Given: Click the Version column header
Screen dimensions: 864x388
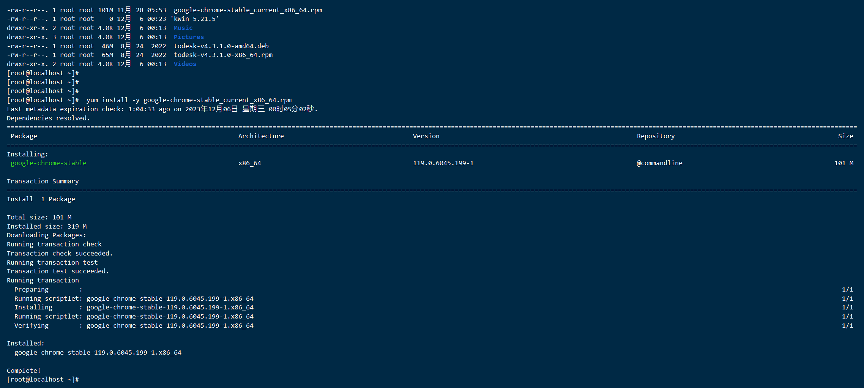Looking at the screenshot, I should [x=426, y=136].
